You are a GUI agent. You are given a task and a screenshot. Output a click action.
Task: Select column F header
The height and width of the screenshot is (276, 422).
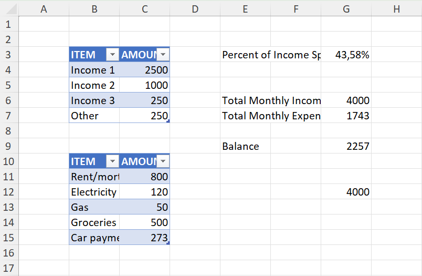(x=296, y=9)
